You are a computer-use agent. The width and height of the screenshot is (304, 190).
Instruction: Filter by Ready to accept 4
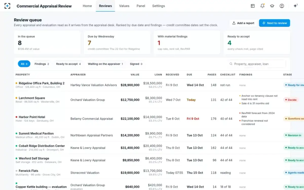pos(68,64)
